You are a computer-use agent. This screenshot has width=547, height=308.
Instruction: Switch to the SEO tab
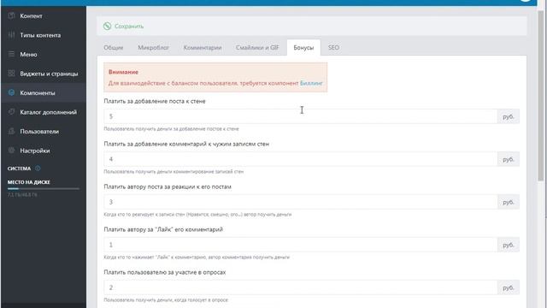pyautogui.click(x=333, y=48)
